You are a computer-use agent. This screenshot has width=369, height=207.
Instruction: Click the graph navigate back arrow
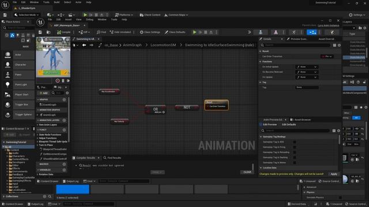[84, 45]
